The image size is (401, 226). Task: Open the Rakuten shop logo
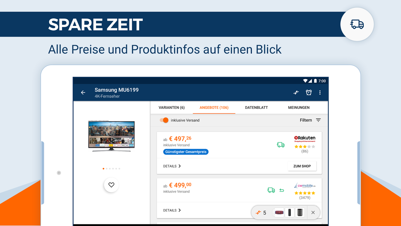tap(305, 139)
